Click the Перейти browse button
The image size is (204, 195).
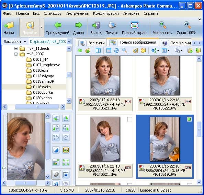coord(30,27)
